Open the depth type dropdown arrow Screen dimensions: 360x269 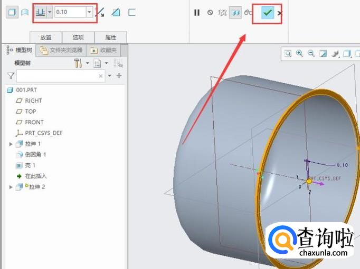point(50,12)
